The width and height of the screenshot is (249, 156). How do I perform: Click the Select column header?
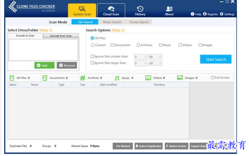13,85
